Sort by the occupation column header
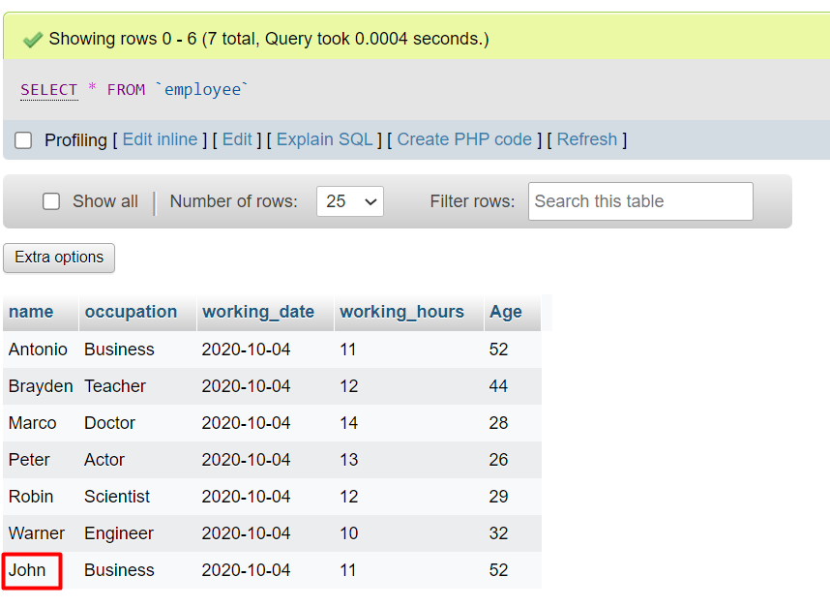The image size is (830, 608). click(131, 312)
